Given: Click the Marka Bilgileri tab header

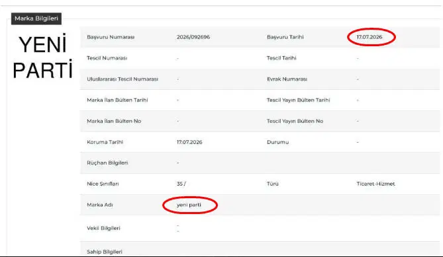Looking at the screenshot, I should 36,18.
